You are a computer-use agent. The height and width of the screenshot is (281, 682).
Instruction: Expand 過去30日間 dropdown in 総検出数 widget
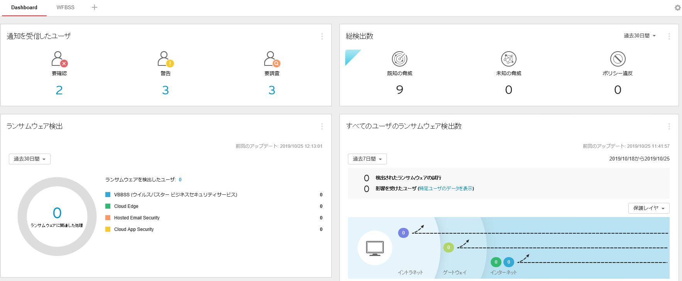coord(640,36)
